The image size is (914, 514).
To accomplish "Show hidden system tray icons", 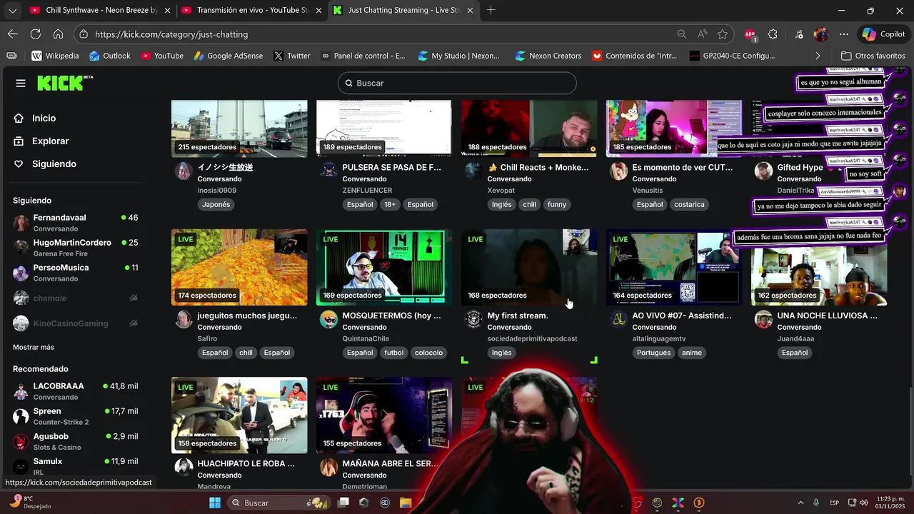I will [x=799, y=503].
